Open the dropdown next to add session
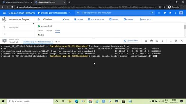 pyautogui.click(x=59, y=42)
